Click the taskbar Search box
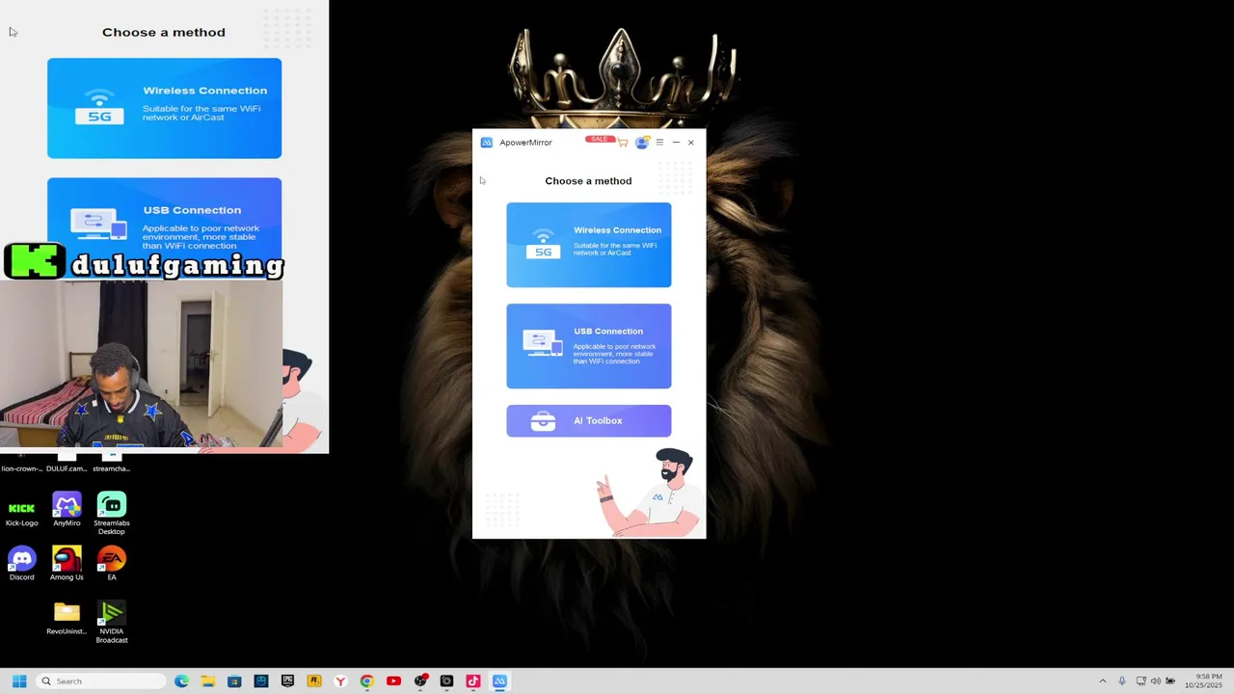The image size is (1234, 694). click(101, 681)
